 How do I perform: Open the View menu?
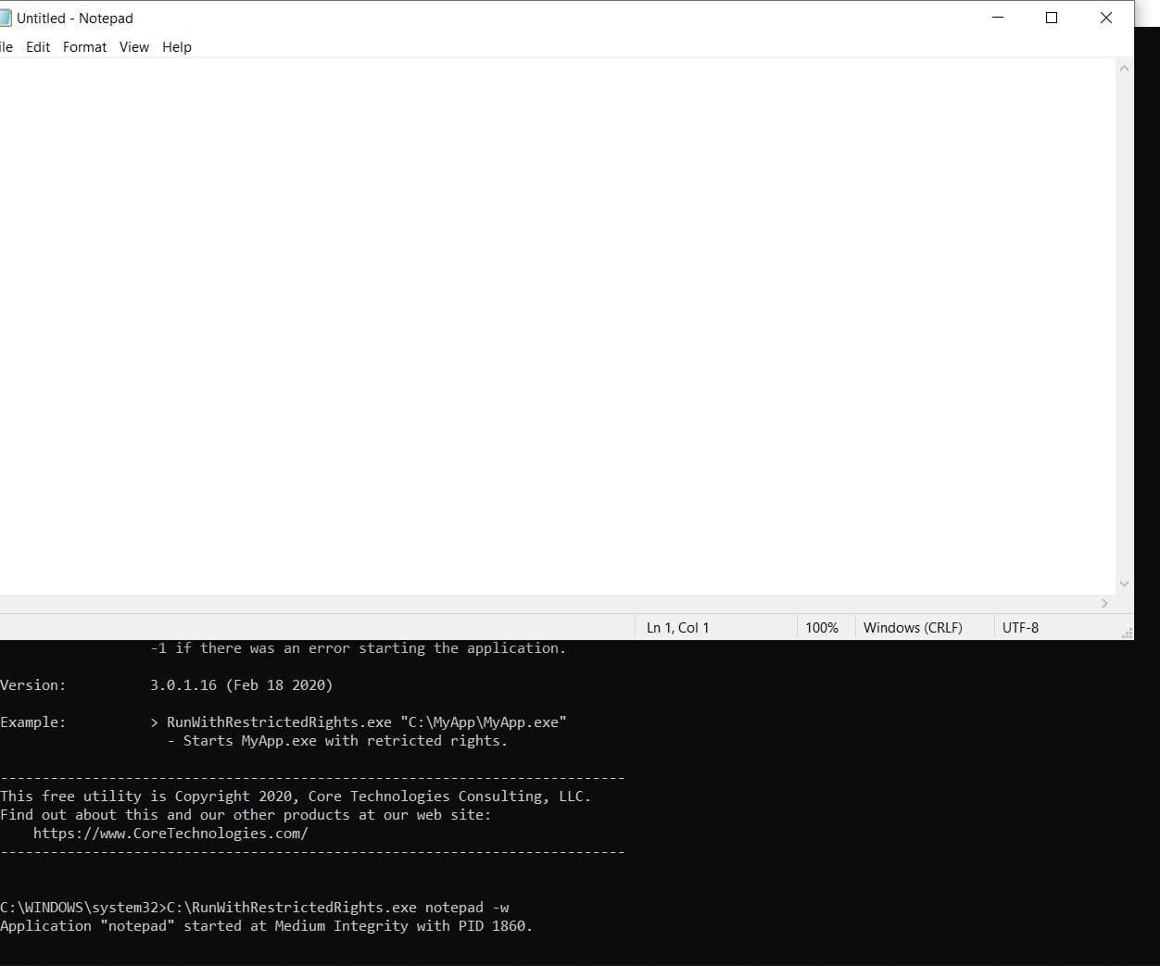[x=133, y=46]
